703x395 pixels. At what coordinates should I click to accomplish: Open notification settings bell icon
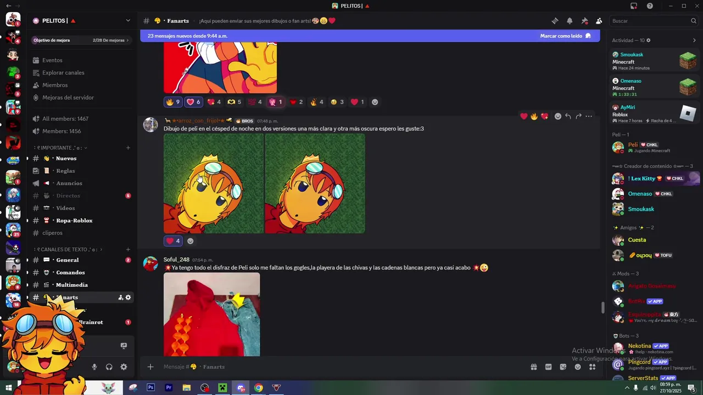point(570,21)
